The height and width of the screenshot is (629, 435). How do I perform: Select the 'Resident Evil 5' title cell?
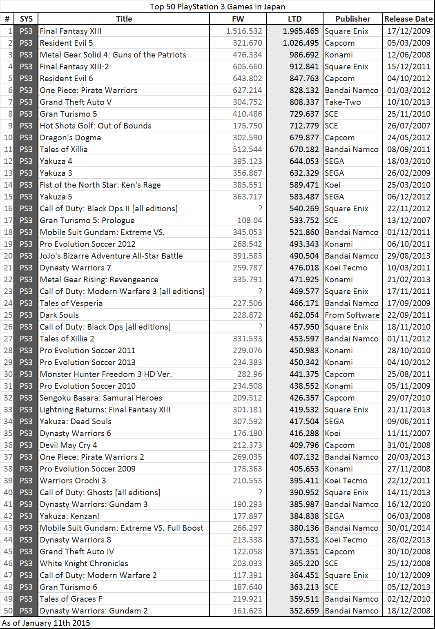point(124,43)
